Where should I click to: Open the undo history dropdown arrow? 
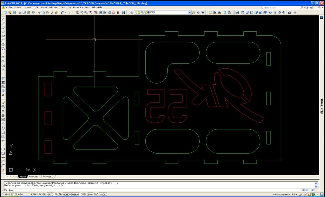click(x=65, y=13)
